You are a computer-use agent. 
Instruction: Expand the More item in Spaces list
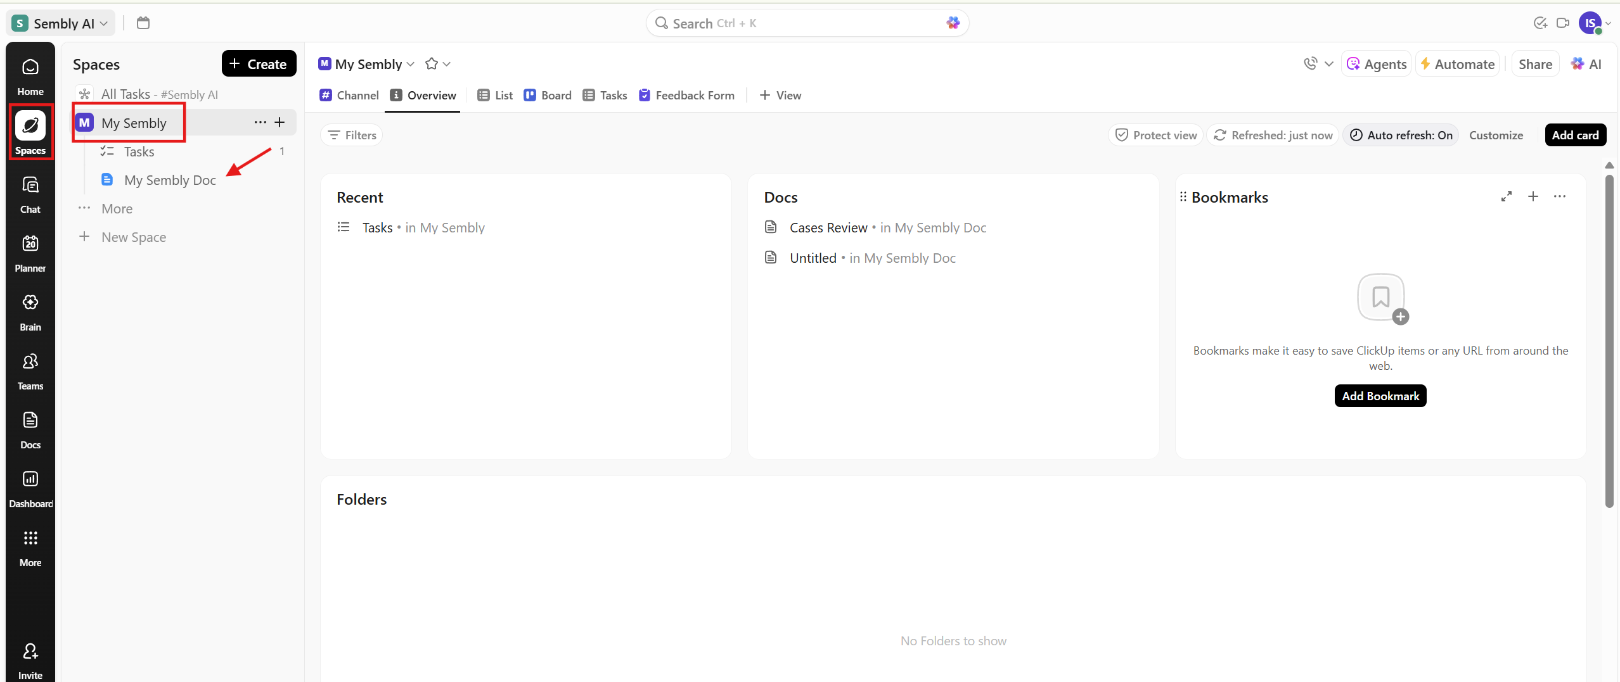pos(117,208)
